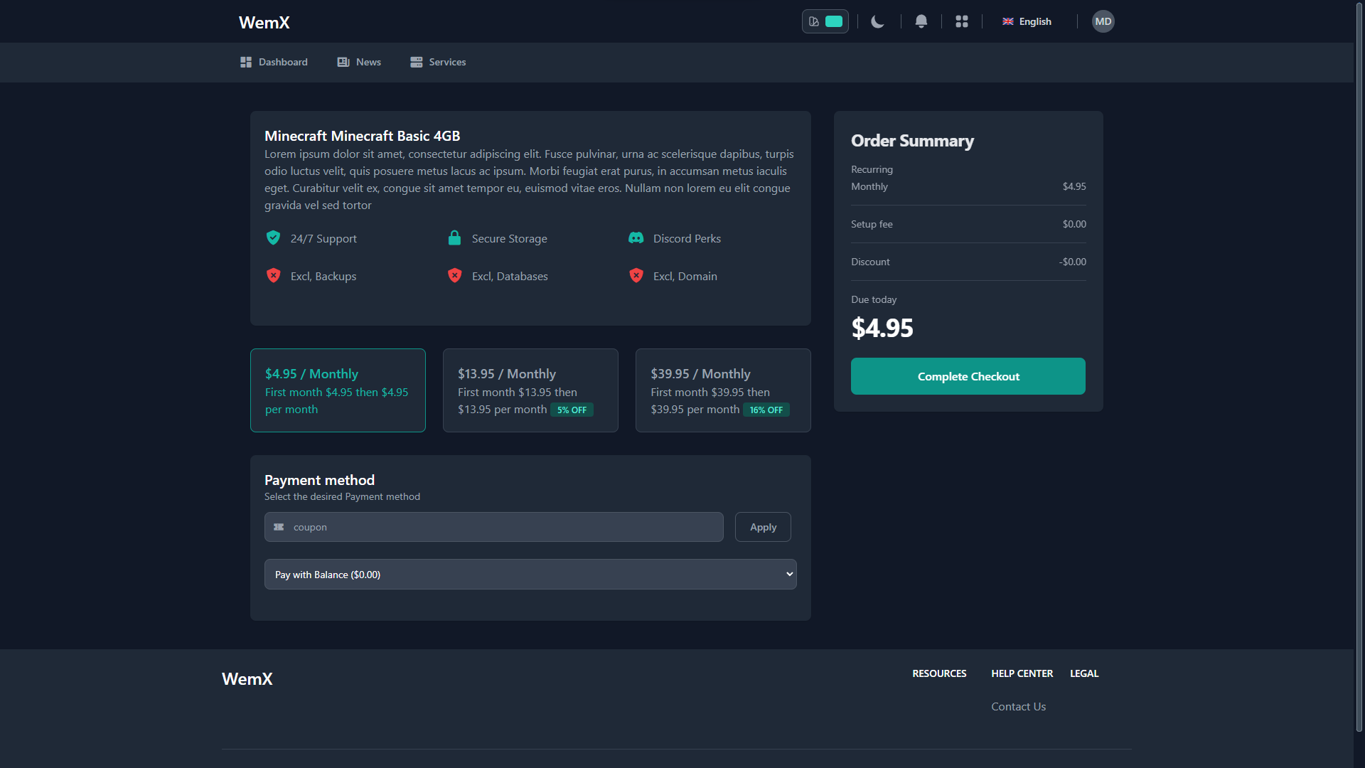Apply the coupon code
Screen dimensions: 1365x768
(763, 527)
